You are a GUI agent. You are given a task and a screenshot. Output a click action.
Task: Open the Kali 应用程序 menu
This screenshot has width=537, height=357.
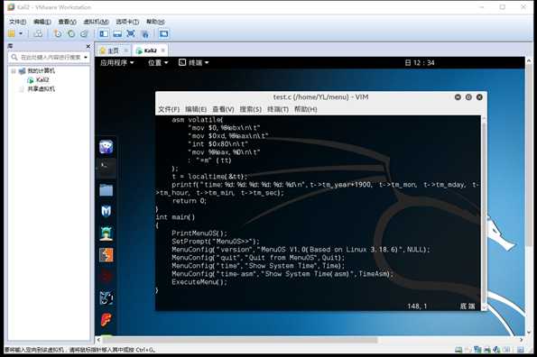point(116,62)
